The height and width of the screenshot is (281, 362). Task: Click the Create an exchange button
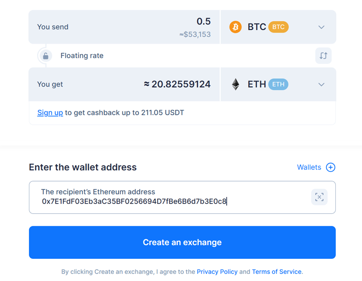pyautogui.click(x=182, y=243)
